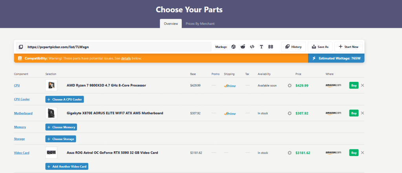This screenshot has width=402, height=173.
Task: Start New part list
Action: tap(349, 47)
